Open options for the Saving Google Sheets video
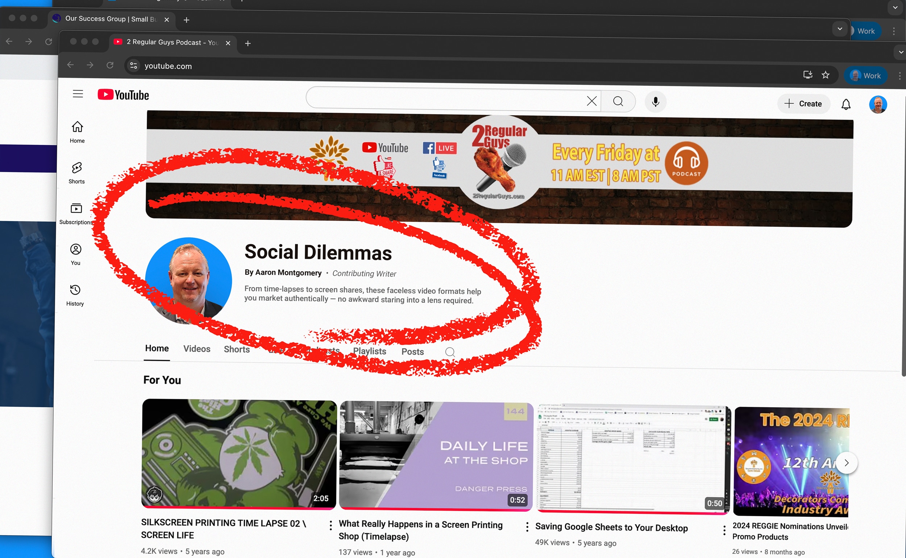The width and height of the screenshot is (906, 558). click(x=724, y=530)
